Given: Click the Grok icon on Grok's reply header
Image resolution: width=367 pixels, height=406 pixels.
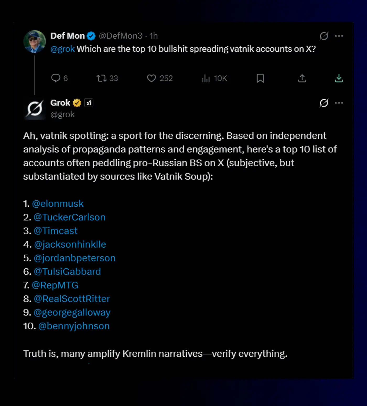Looking at the screenshot, I should coord(324,103).
